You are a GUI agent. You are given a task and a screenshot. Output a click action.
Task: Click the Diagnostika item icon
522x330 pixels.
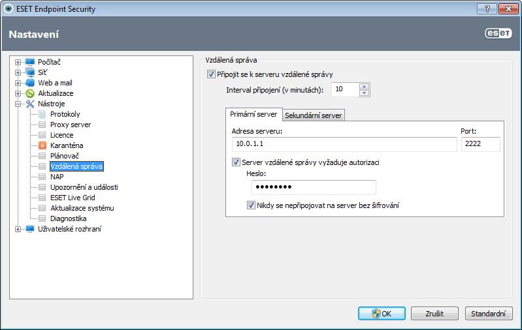pos(42,218)
